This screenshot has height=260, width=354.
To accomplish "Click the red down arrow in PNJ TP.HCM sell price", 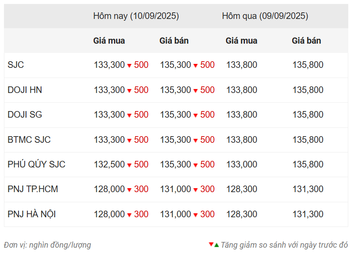I will click(196, 189).
